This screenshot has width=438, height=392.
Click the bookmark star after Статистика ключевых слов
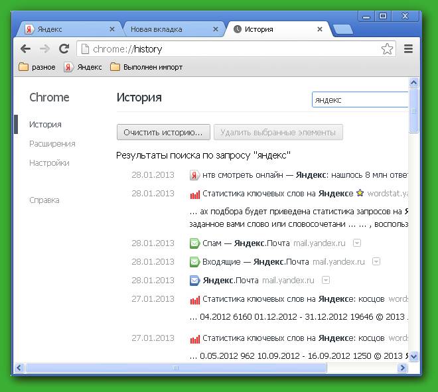coord(360,193)
